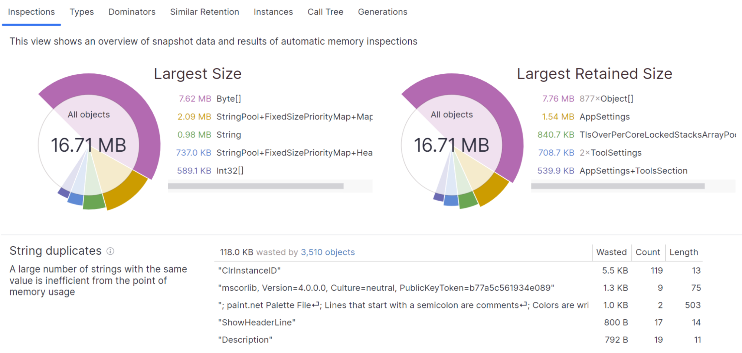Switch to the Types tab
The height and width of the screenshot is (353, 742).
coord(82,12)
